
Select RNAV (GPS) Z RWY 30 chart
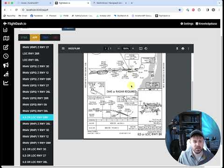click(37, 66)
